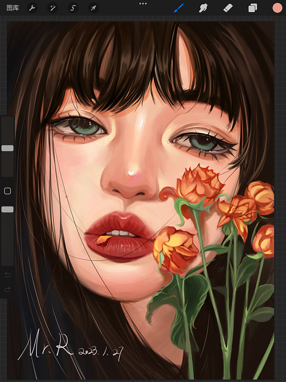Click the brush opacity slider handle
The image size is (286, 382).
pyautogui.click(x=7, y=209)
